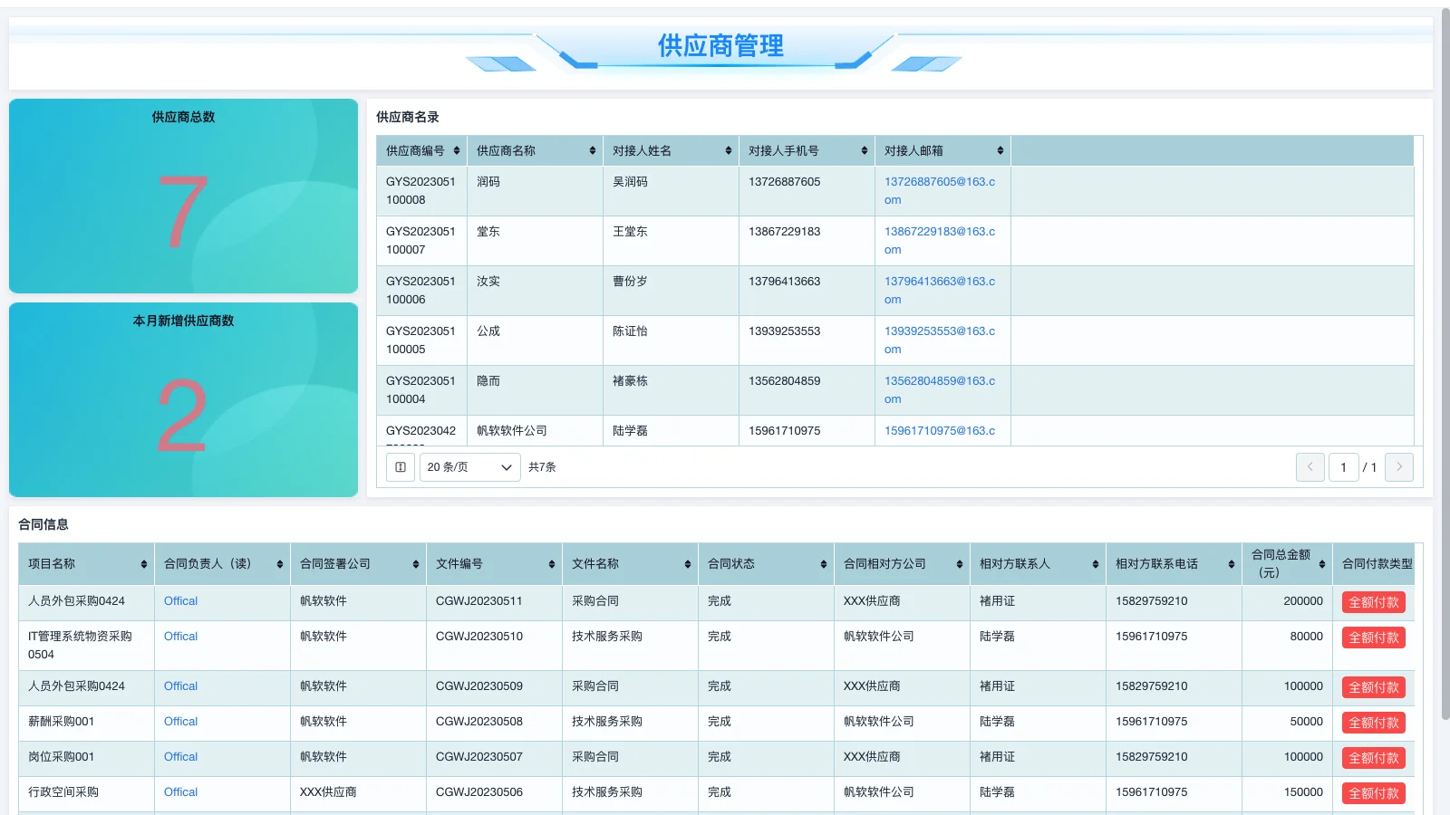Select supplier name 润码 cell

535,191
